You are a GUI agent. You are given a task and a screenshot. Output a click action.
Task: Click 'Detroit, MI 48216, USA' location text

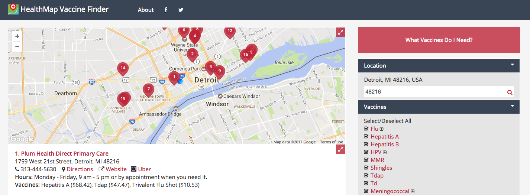(393, 80)
